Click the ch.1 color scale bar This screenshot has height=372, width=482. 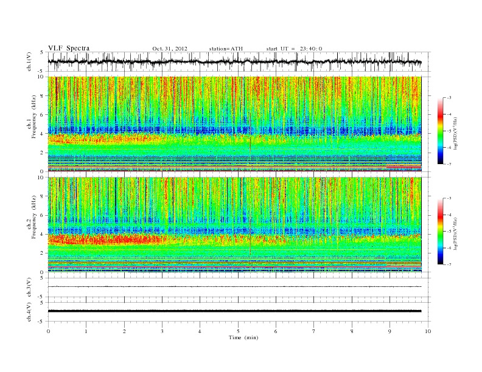[440, 131]
